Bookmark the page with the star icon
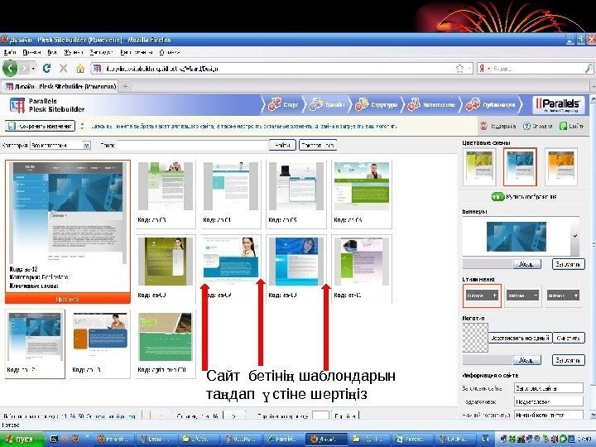This screenshot has width=596, height=447. tap(459, 69)
